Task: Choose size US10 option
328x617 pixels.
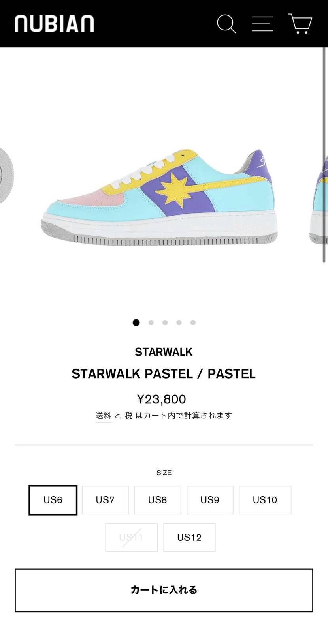Action: (265, 500)
